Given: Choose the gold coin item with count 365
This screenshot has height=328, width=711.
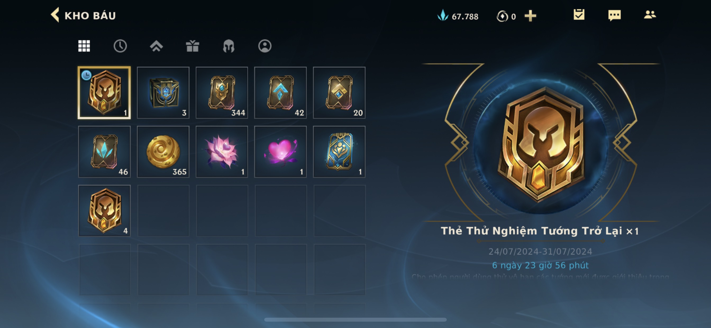Looking at the screenshot, I should 163,152.
